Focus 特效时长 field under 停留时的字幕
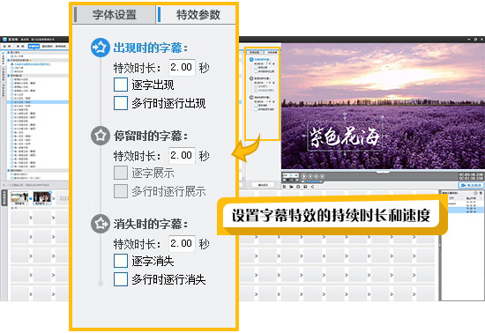 tap(182, 155)
